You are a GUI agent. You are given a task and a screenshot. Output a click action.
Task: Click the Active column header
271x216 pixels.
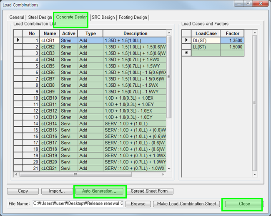(x=69, y=33)
